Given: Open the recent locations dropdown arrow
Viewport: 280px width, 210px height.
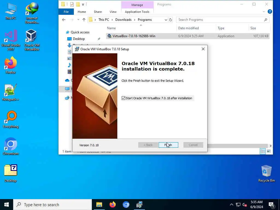Looking at the screenshot, I should [78, 20].
